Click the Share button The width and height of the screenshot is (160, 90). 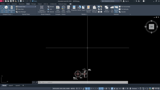click(x=34, y=1)
